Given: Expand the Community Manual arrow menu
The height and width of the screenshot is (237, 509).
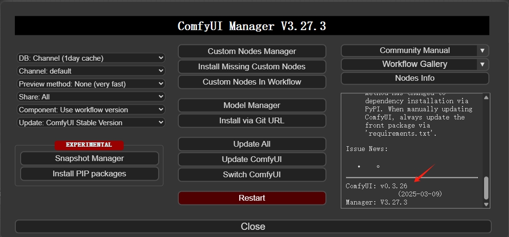Looking at the screenshot, I should [x=482, y=51].
